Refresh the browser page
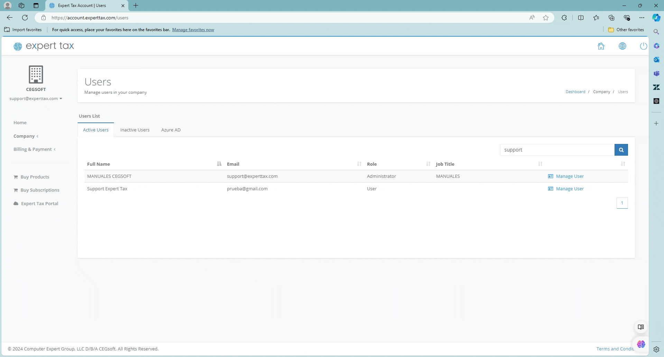Screen dimensions: 664x357 [x=25, y=18]
